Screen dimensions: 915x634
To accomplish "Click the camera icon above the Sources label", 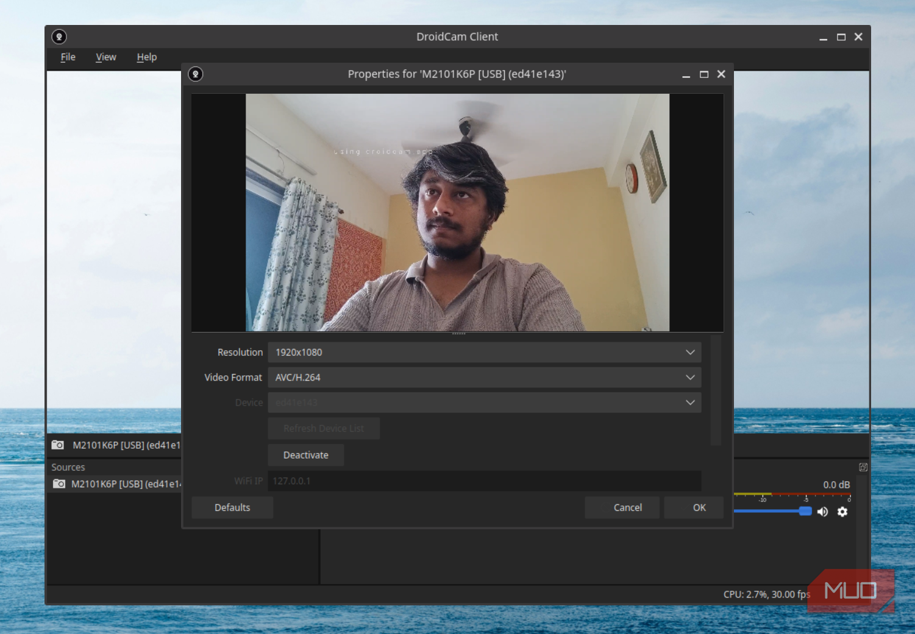I will 58,445.
